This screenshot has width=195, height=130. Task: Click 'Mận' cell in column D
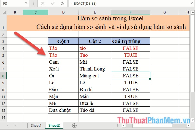point(63,96)
